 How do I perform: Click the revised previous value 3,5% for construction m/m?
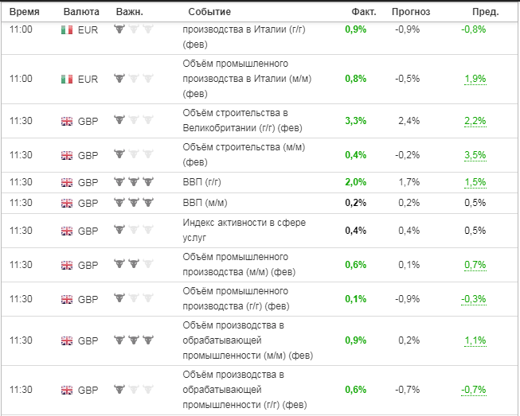pyautogui.click(x=475, y=155)
